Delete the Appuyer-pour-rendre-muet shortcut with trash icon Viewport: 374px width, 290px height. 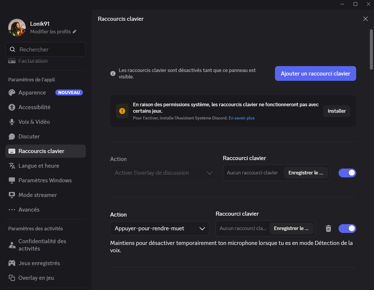coord(328,228)
